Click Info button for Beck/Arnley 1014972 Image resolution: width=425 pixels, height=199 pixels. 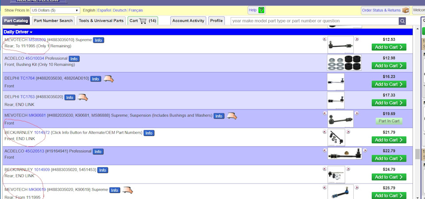[149, 133]
